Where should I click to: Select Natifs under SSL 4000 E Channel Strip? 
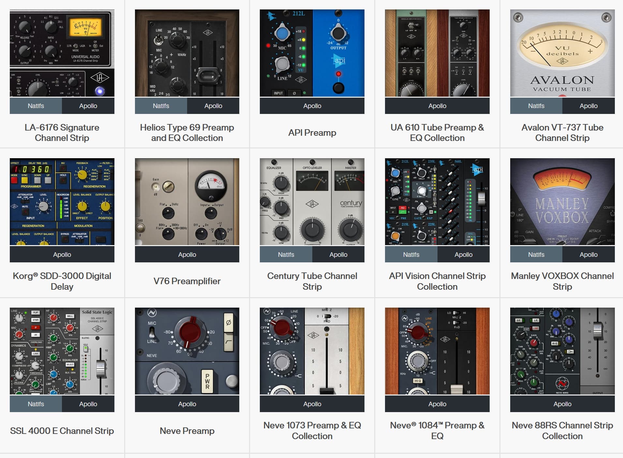pos(36,404)
